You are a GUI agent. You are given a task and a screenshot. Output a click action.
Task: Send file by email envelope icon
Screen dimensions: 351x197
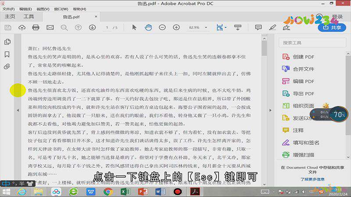tap(50, 28)
